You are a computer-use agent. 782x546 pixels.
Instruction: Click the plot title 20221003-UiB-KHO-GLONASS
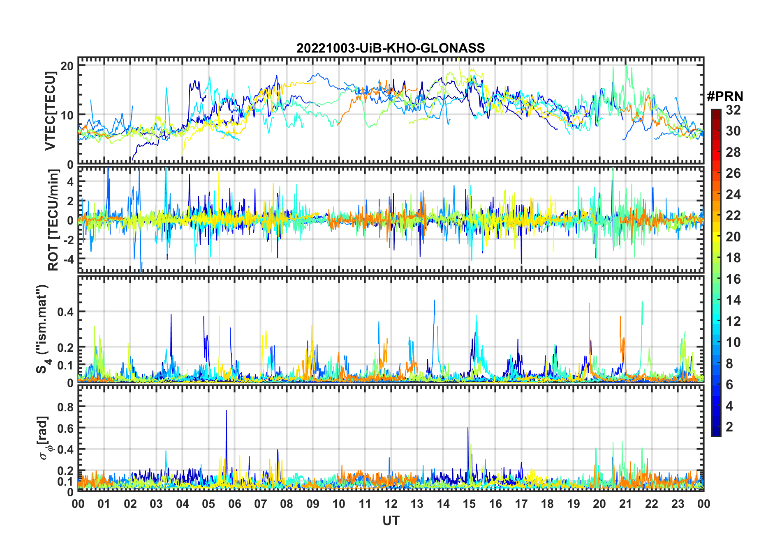tap(391, 48)
